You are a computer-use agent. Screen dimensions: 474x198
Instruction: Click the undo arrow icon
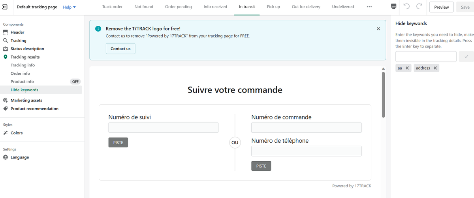tap(407, 7)
